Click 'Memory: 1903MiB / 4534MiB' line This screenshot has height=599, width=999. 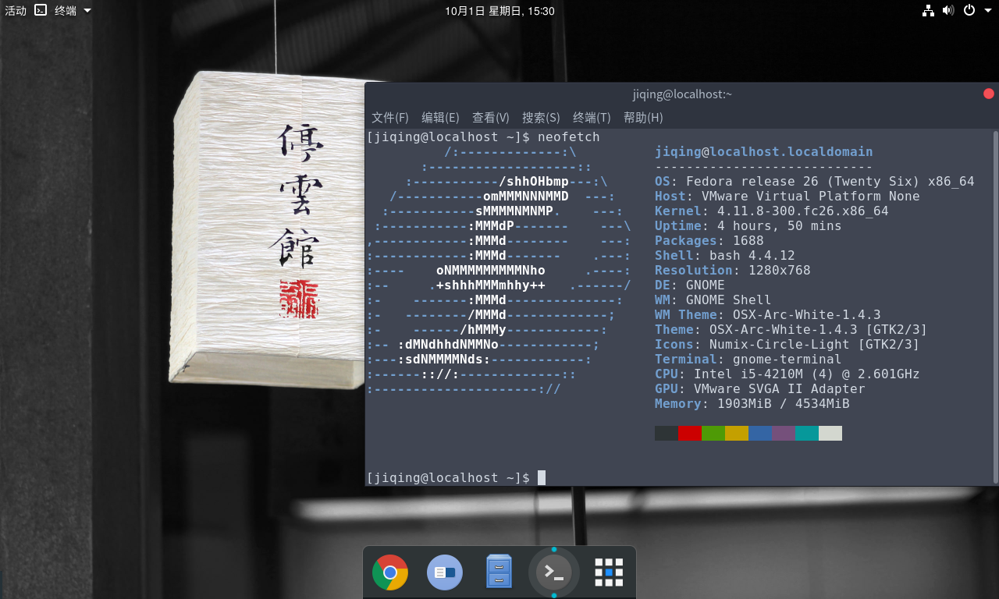pos(752,404)
